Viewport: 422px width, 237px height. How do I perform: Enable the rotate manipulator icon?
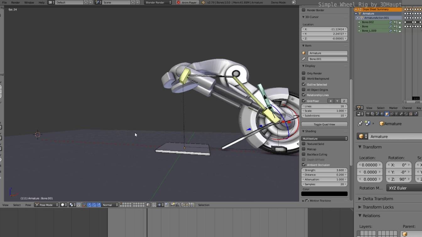94,205
